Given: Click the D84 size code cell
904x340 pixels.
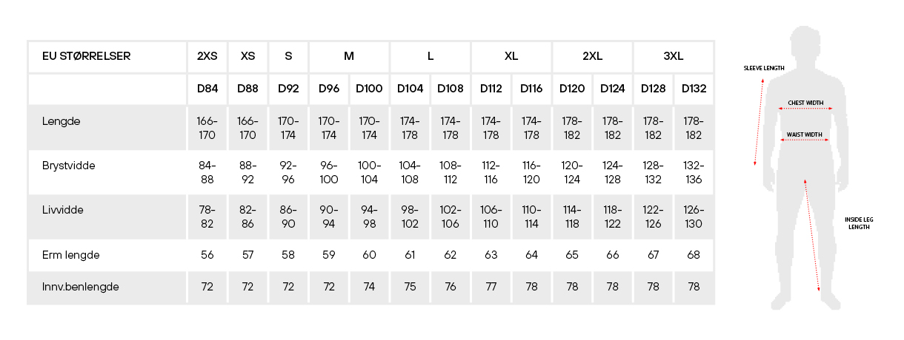Looking at the screenshot, I should click(207, 89).
